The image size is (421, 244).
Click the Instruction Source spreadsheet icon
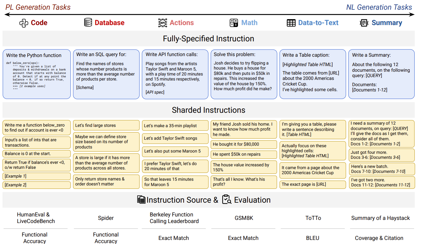point(141,200)
